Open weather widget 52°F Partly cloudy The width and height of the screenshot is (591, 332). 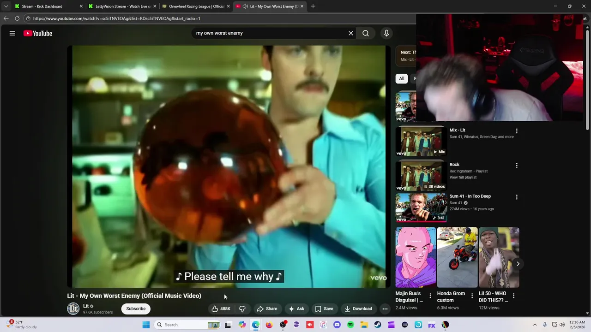(x=22, y=325)
